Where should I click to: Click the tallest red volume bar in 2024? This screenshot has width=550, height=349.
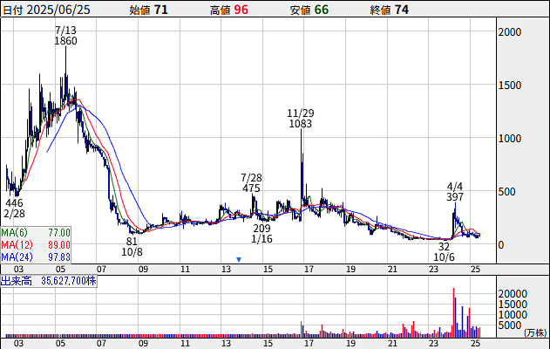pos(453,312)
